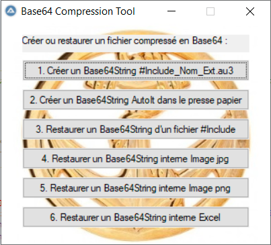Click the Base64 Compression Tool title text
271x245 pixels.
[x=78, y=11]
